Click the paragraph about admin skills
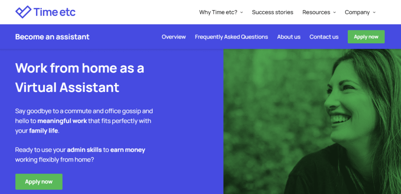The image size is (401, 194). point(80,154)
